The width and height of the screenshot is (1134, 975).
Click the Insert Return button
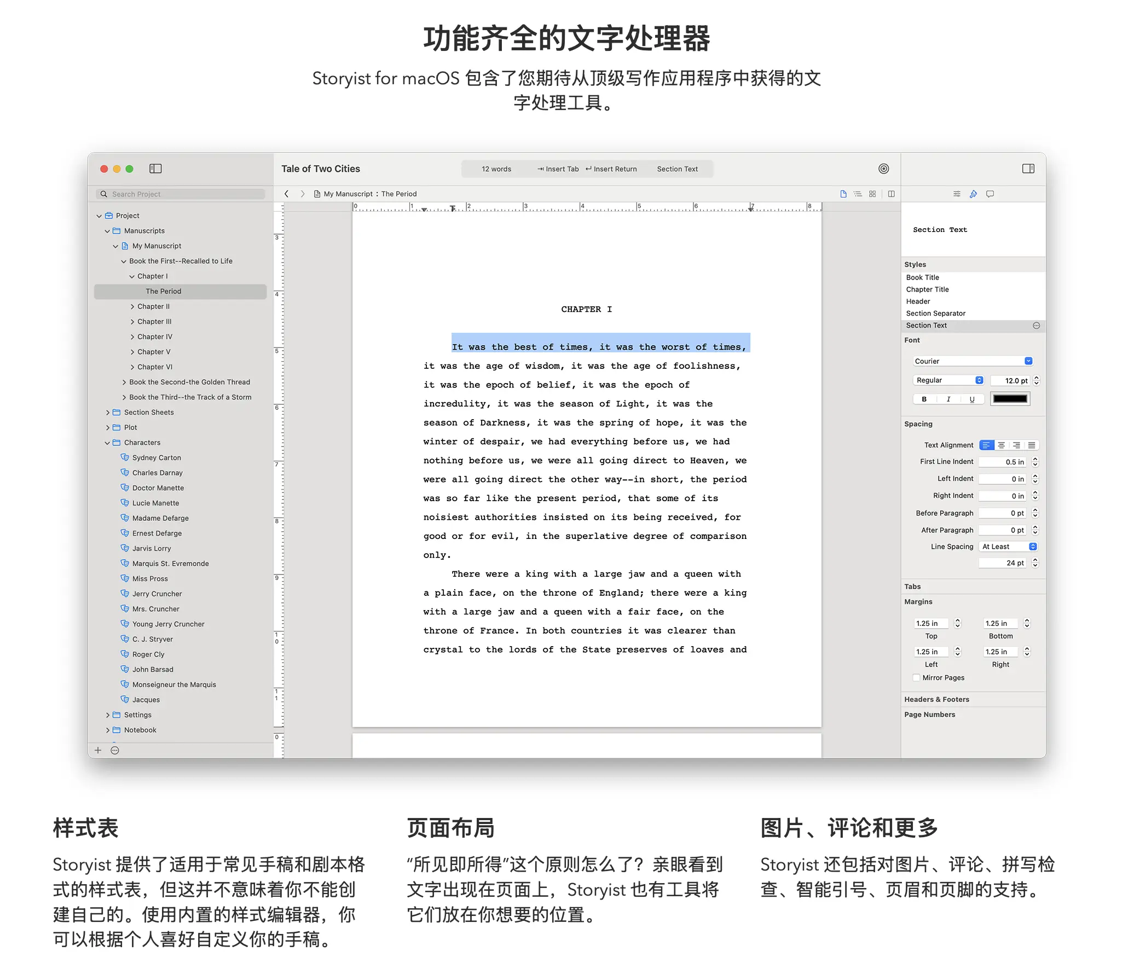click(611, 169)
